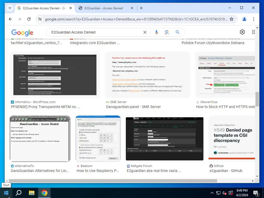
Task: Click the address bar URL
Action: pyautogui.click(x=136, y=19)
